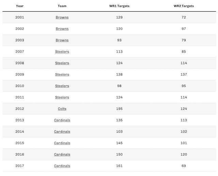Click the 69 WR2 Targets cell for 2017
The width and height of the screenshot is (218, 176).
(x=184, y=166)
